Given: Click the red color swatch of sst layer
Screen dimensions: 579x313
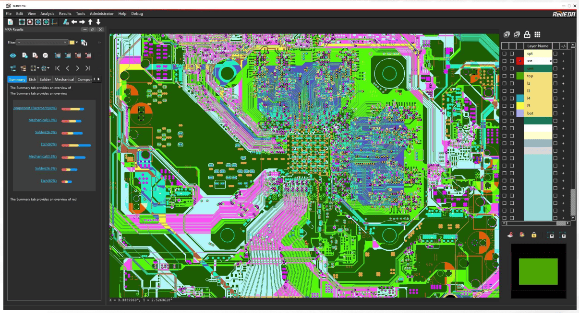Looking at the screenshot, I should pyautogui.click(x=519, y=61).
